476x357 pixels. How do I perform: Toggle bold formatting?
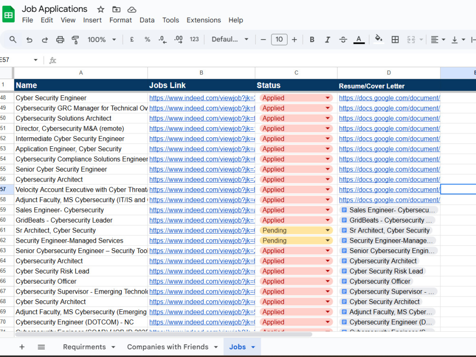tap(312, 40)
